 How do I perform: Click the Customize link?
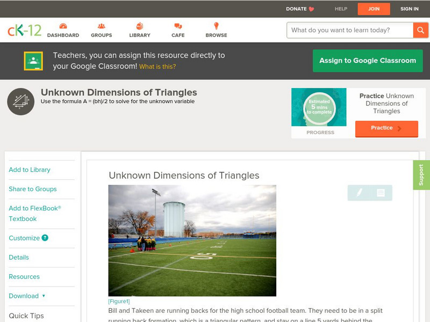click(x=24, y=238)
